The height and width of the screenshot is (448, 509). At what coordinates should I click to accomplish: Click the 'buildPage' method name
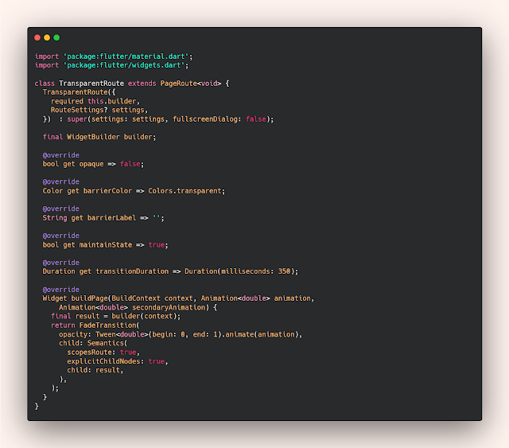coord(90,298)
